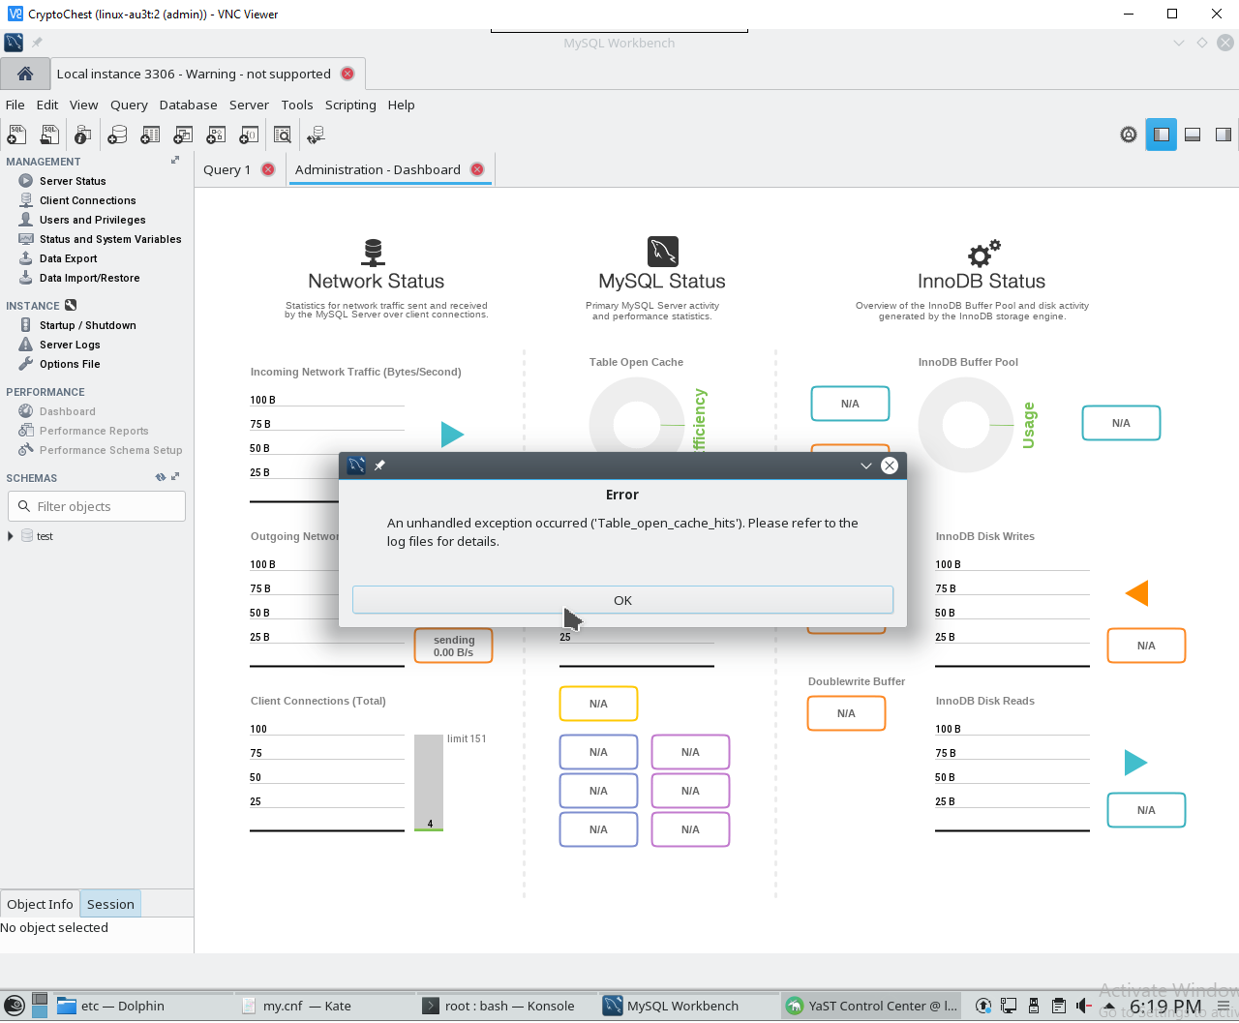The width and height of the screenshot is (1239, 1023).
Task: Open the clipboard tray icon
Action: pos(1058,1007)
